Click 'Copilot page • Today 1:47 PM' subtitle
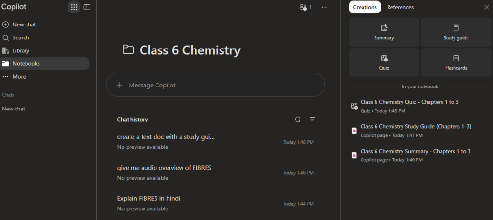Image resolution: width=493 pixels, height=220 pixels. click(391, 135)
